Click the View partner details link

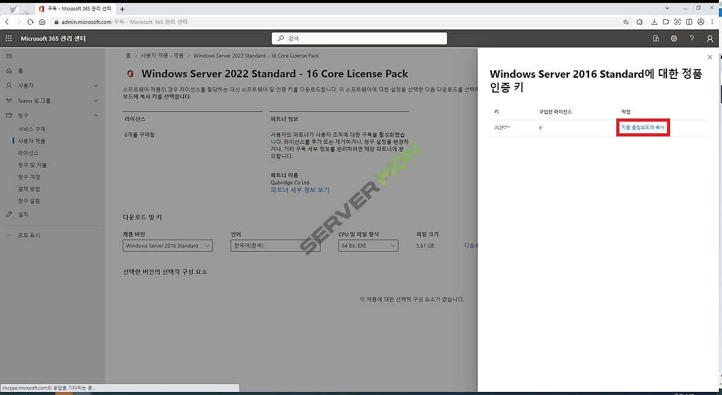[300, 190]
